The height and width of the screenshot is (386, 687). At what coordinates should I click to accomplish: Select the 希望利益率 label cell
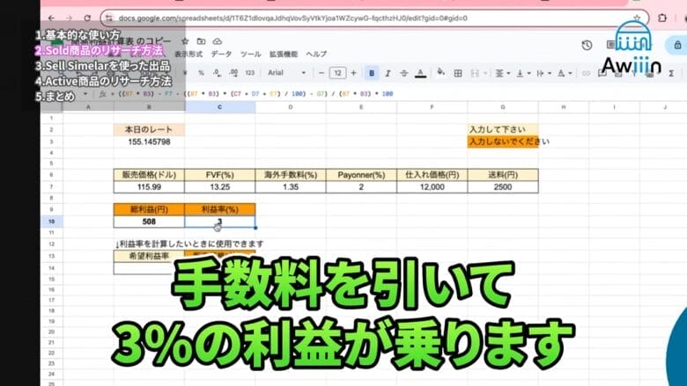[149, 256]
